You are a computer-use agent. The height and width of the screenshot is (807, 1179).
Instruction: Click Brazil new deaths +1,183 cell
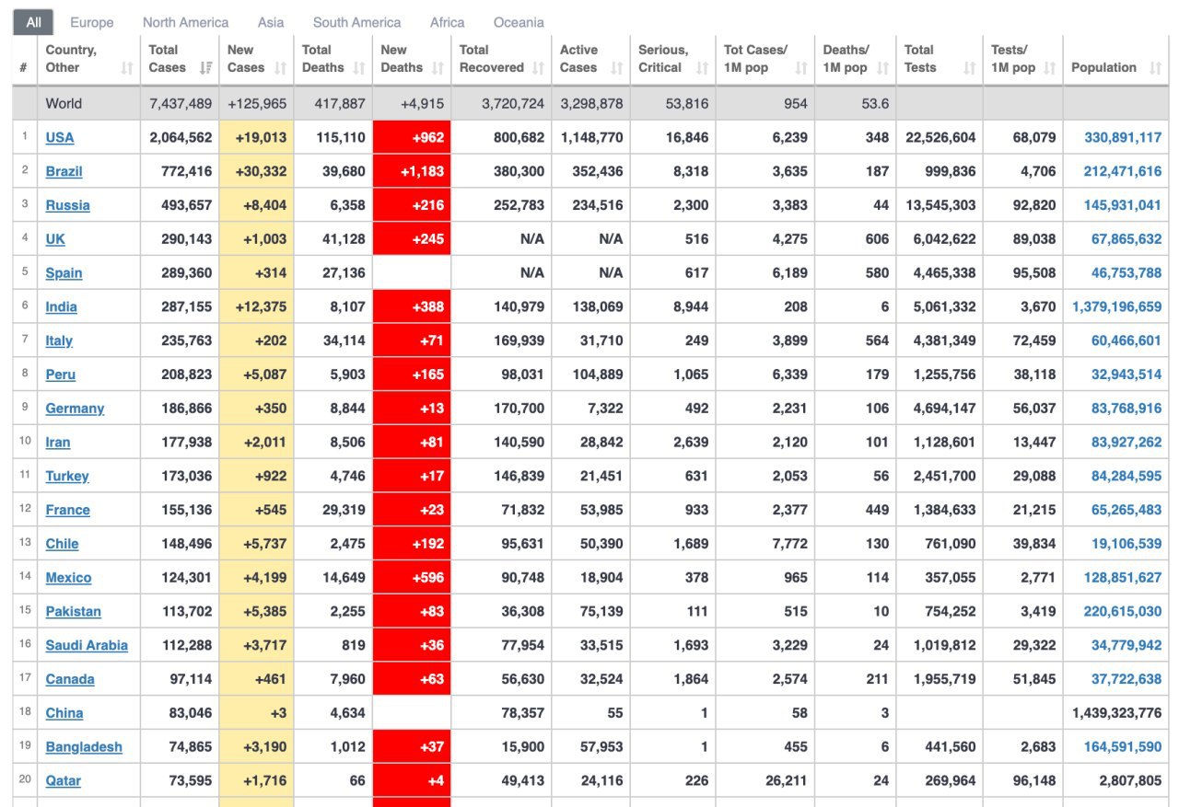tap(412, 171)
